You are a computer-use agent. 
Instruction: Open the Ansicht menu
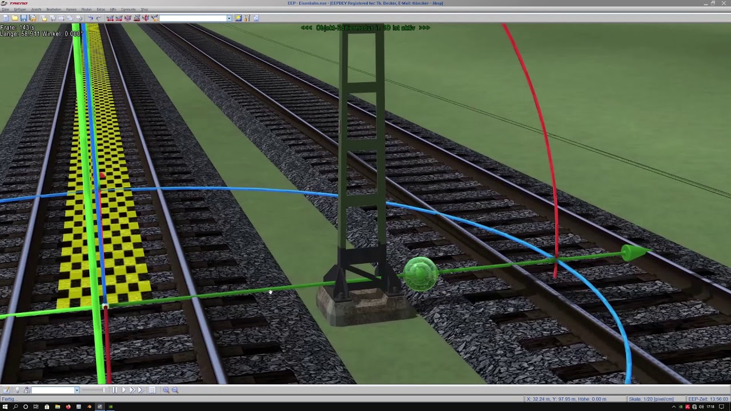(36, 10)
